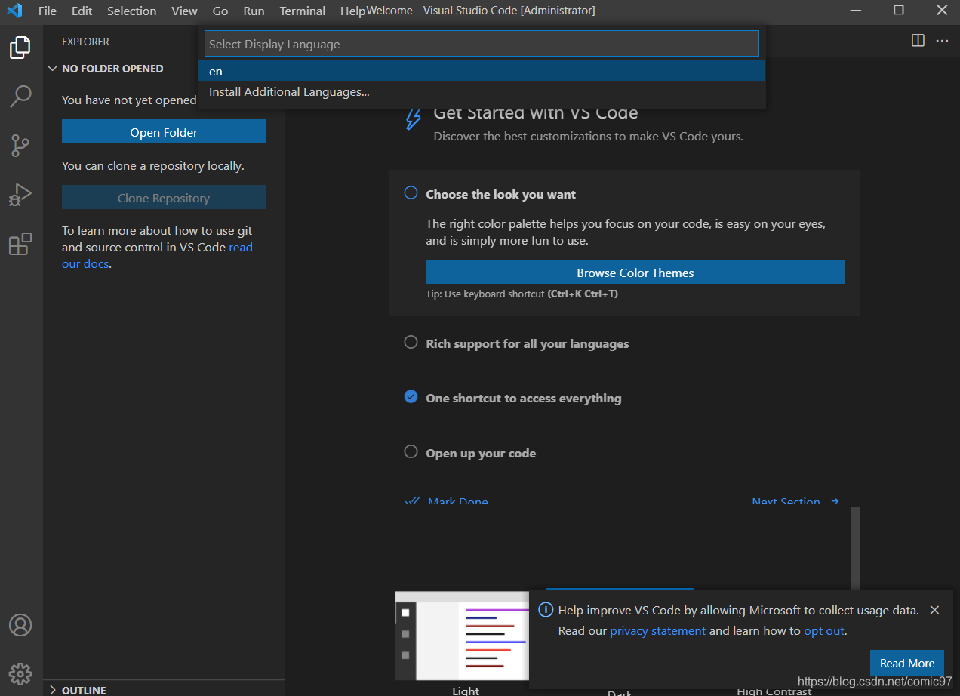Click the info icon in the notification
This screenshot has width=960, height=696.
pyautogui.click(x=545, y=610)
